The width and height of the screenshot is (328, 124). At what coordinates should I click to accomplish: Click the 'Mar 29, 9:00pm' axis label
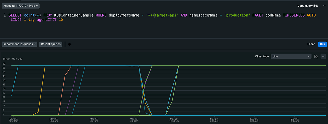[295, 120]
